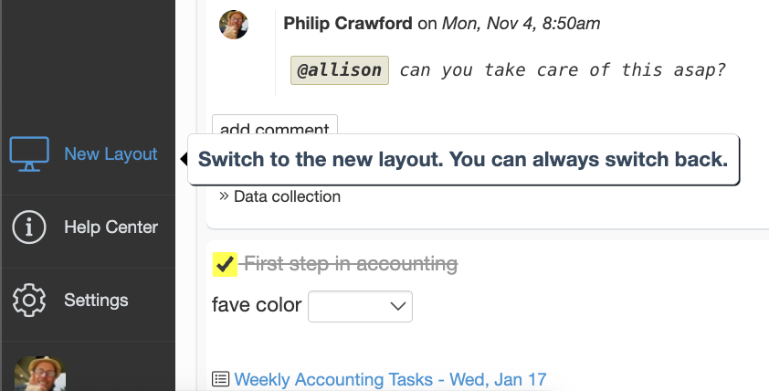The image size is (769, 391).
Task: Click the chevron arrow in fave color box
Action: [x=397, y=307]
